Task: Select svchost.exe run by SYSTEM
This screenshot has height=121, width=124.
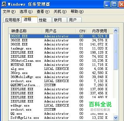Action: pyautogui.click(x=59, y=109)
